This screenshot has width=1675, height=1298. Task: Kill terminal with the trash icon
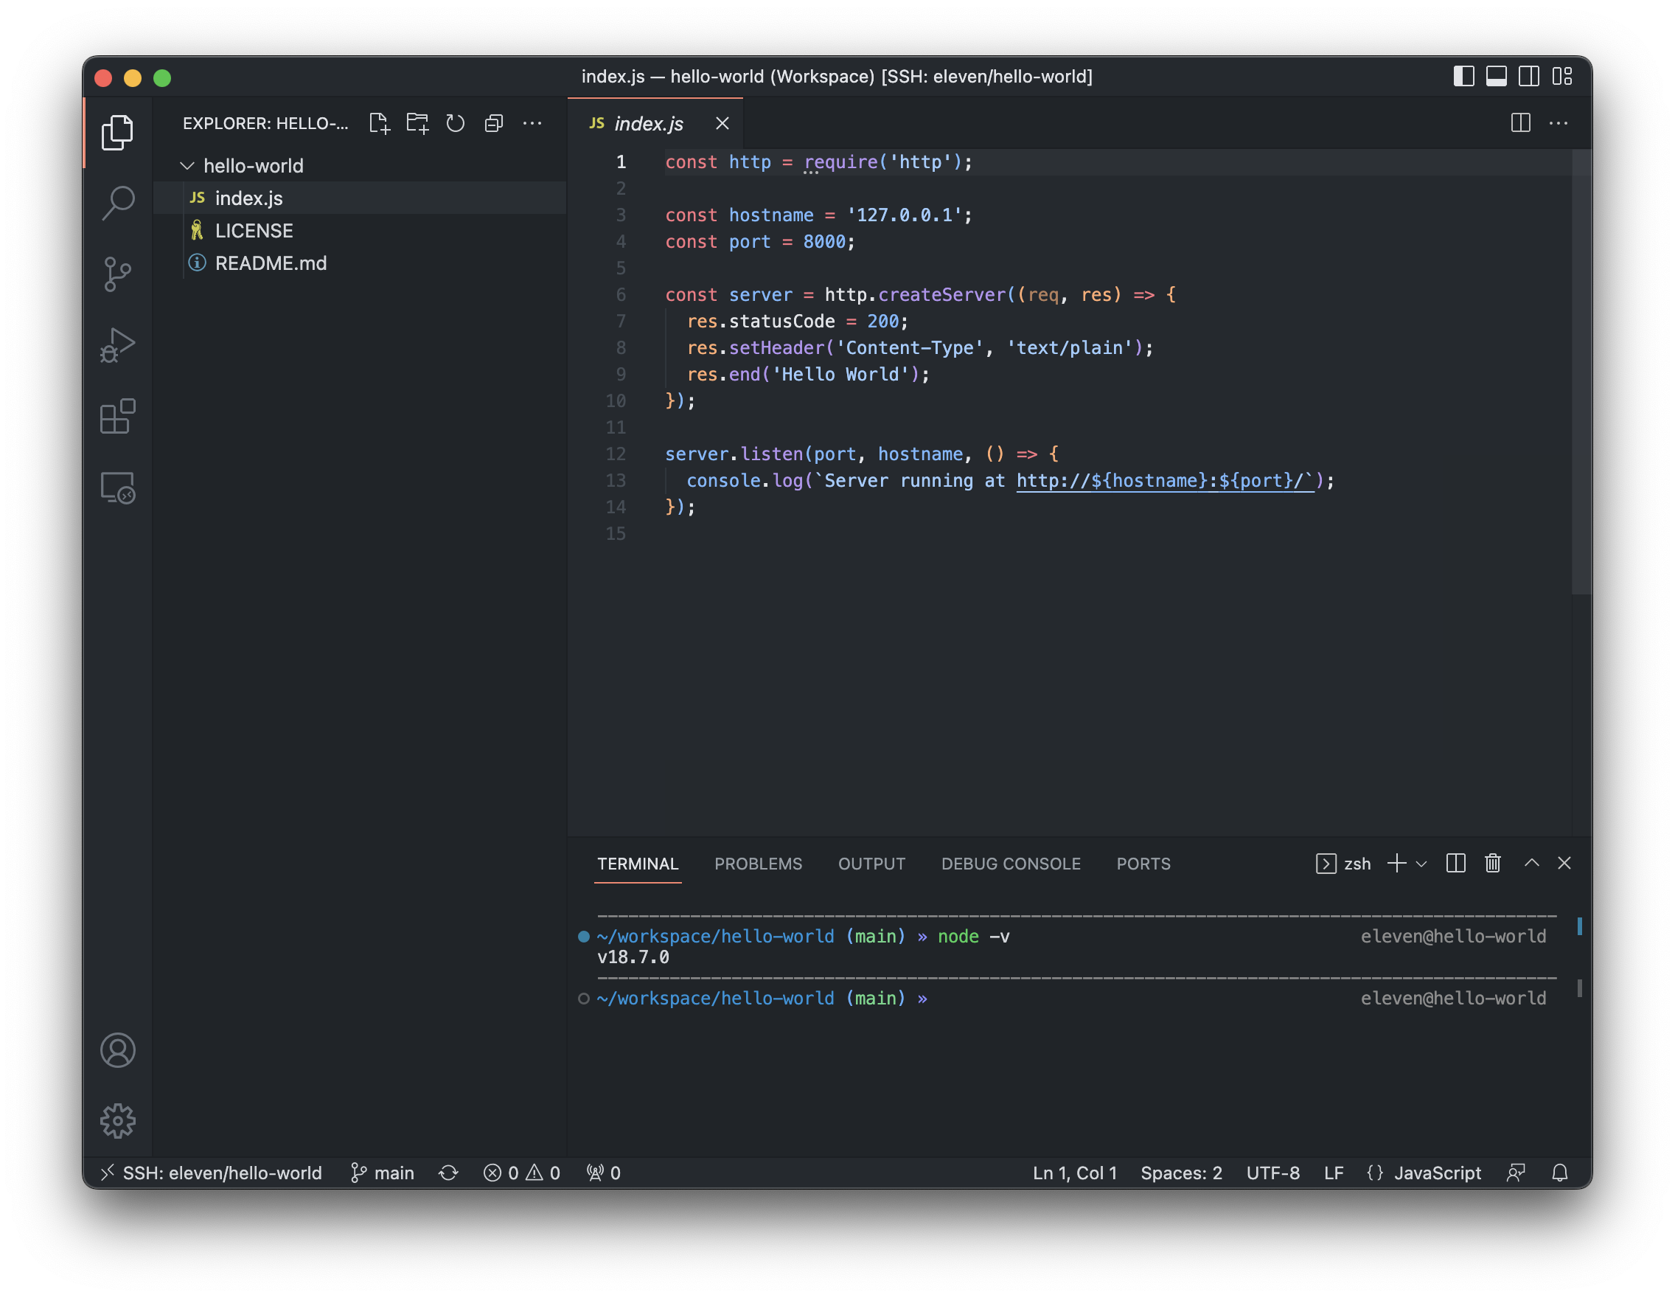tap(1491, 863)
